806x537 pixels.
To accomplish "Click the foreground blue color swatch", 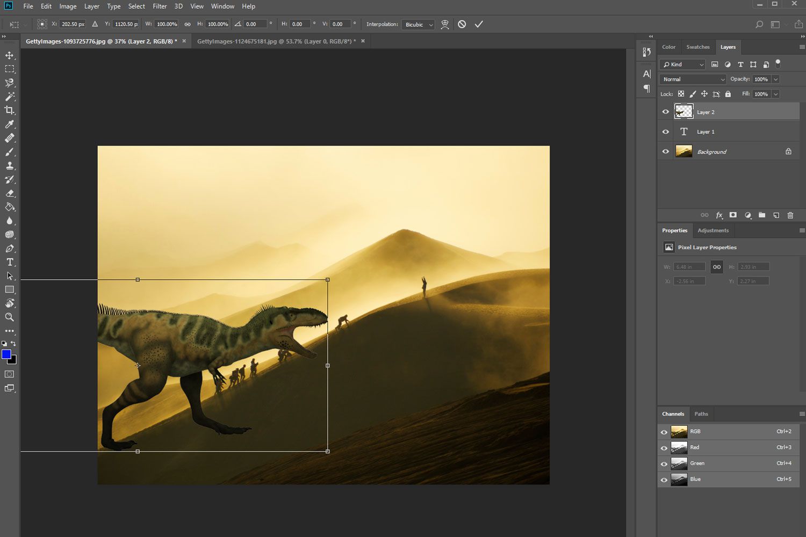I will [5, 354].
